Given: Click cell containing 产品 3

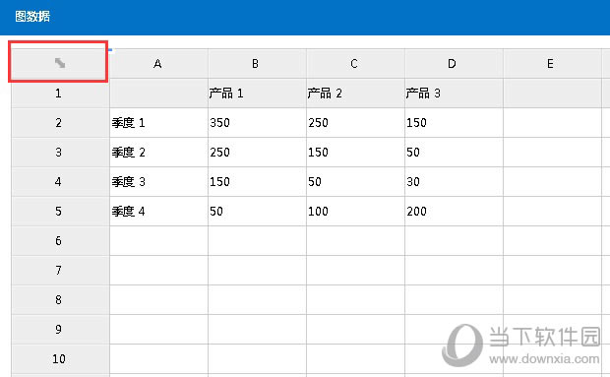Looking at the screenshot, I should pos(454,94).
